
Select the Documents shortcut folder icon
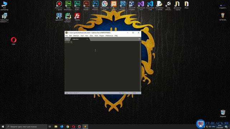[x=177, y=6]
